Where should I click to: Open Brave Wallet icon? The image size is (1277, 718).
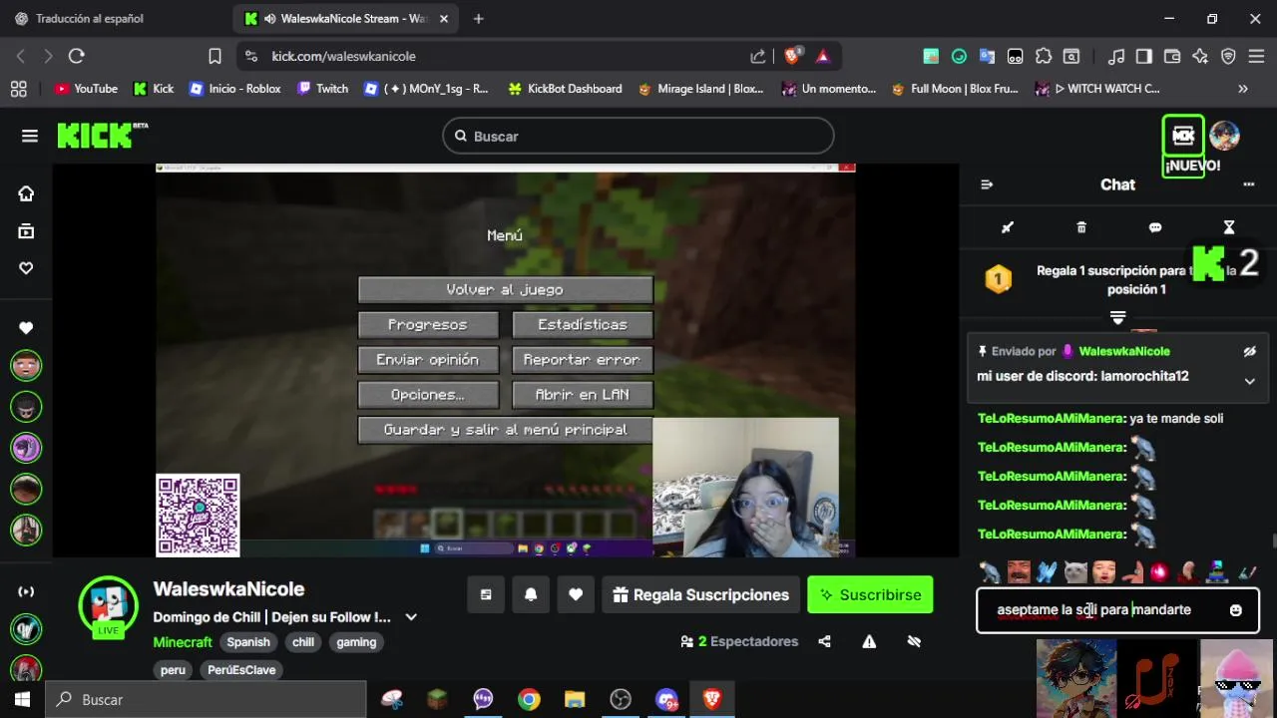coord(1172,56)
